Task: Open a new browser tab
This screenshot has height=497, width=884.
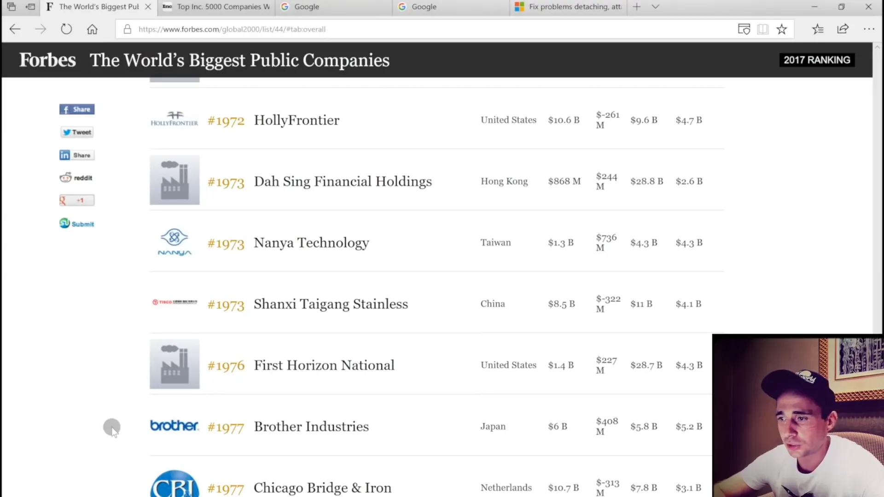Action: tap(637, 6)
